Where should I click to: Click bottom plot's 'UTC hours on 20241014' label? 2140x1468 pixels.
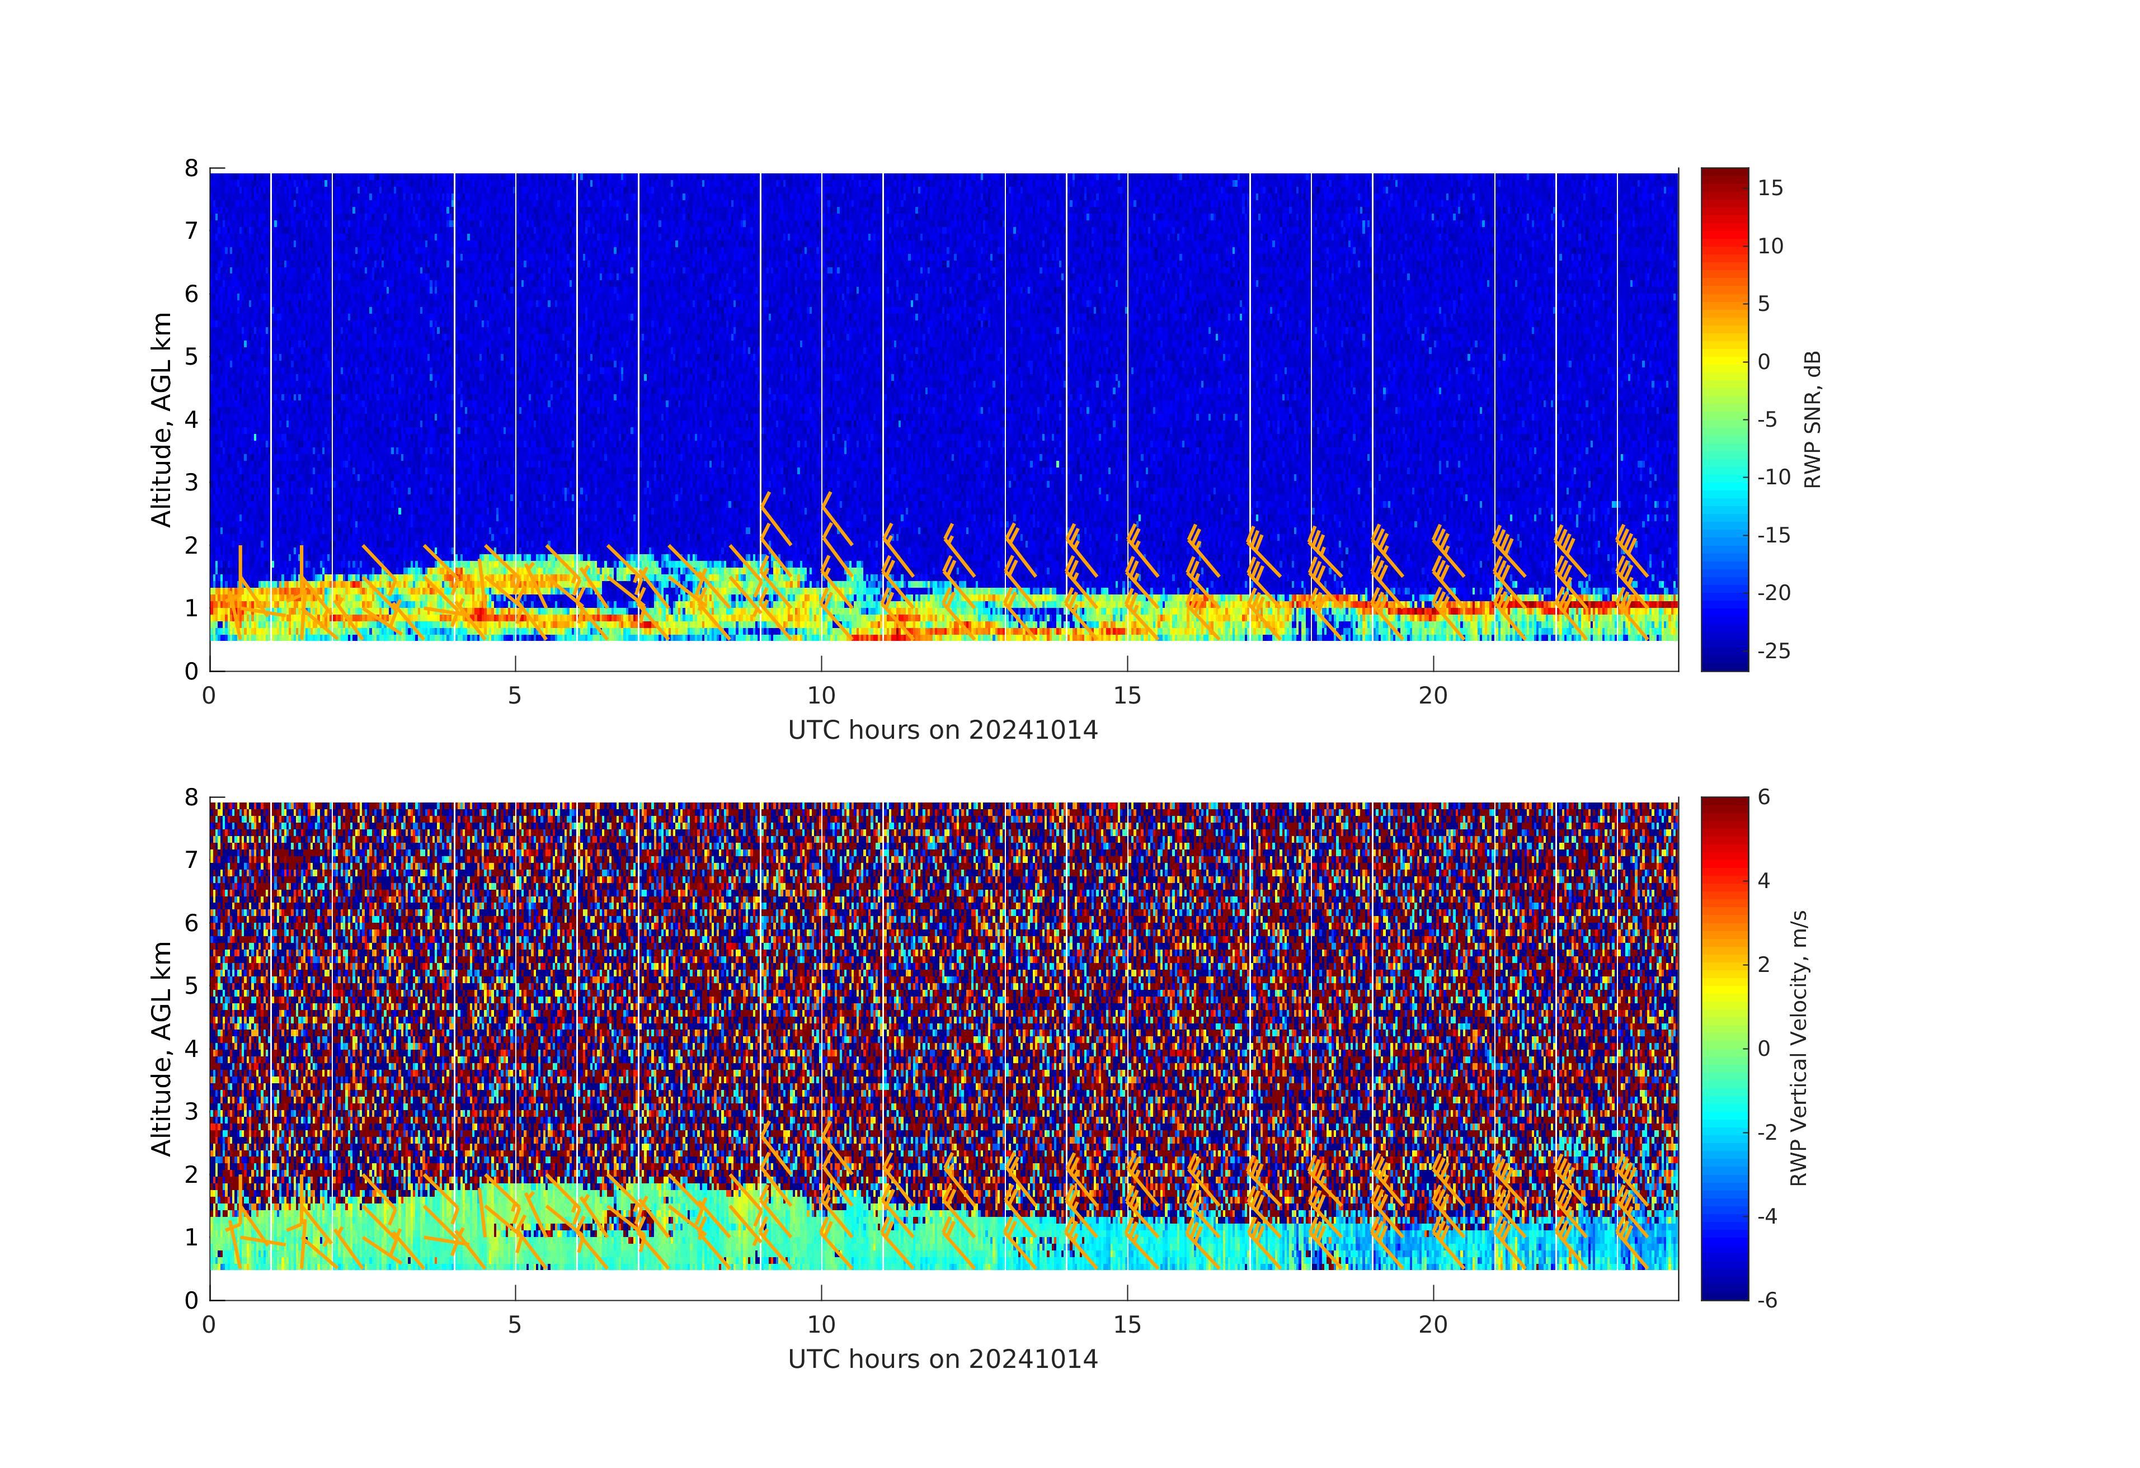tap(943, 1358)
